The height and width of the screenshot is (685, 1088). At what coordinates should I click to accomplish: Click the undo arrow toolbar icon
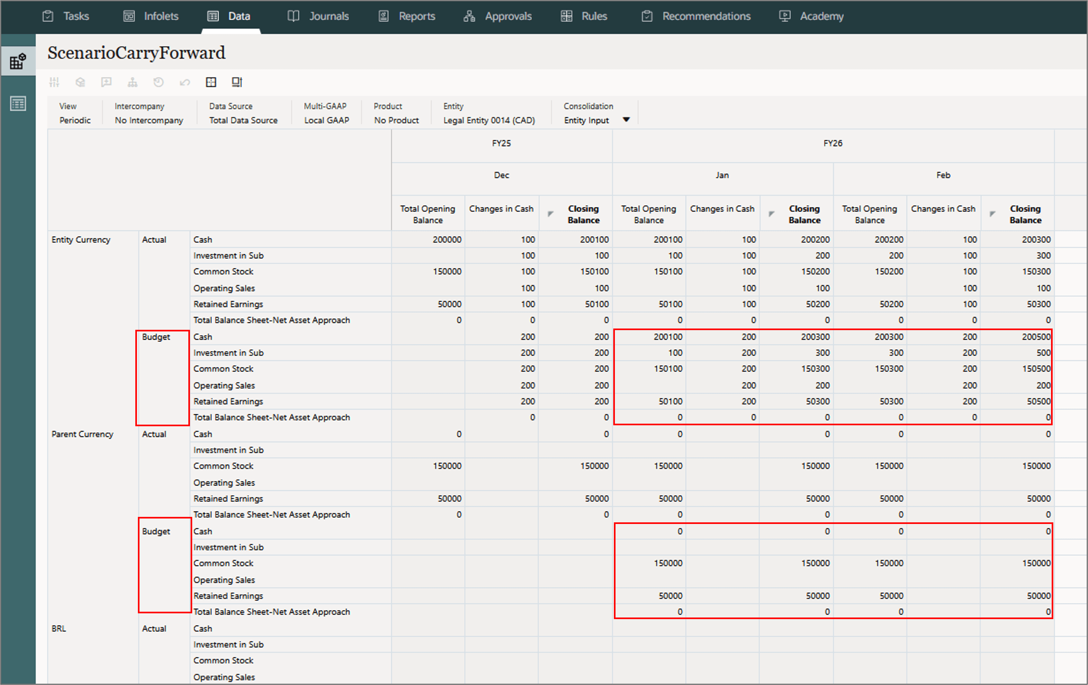click(184, 82)
